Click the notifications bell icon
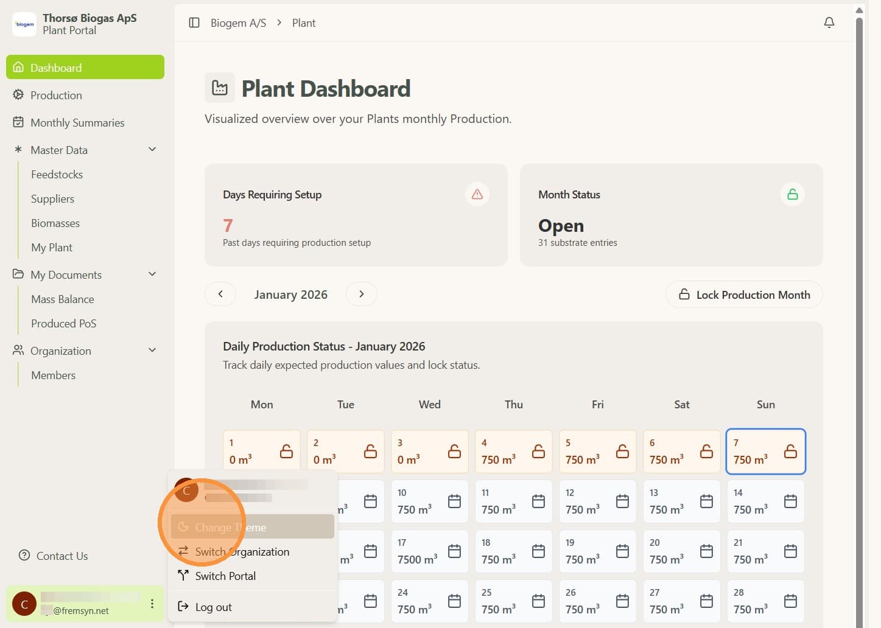Image resolution: width=881 pixels, height=628 pixels. tap(829, 23)
